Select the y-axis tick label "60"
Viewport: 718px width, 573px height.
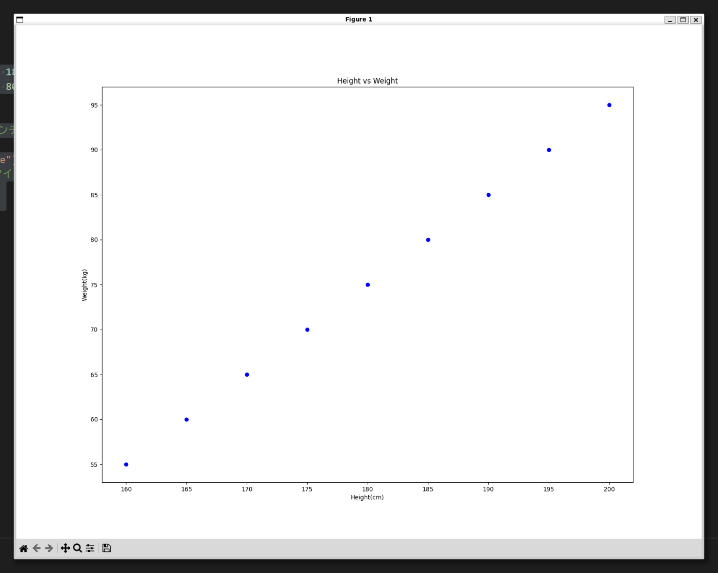click(x=94, y=420)
